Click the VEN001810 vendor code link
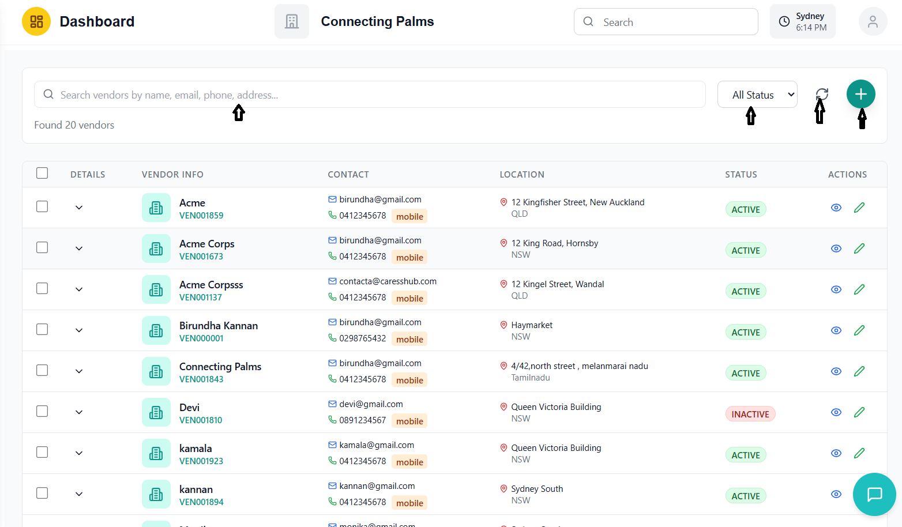The image size is (902, 527). pos(201,420)
